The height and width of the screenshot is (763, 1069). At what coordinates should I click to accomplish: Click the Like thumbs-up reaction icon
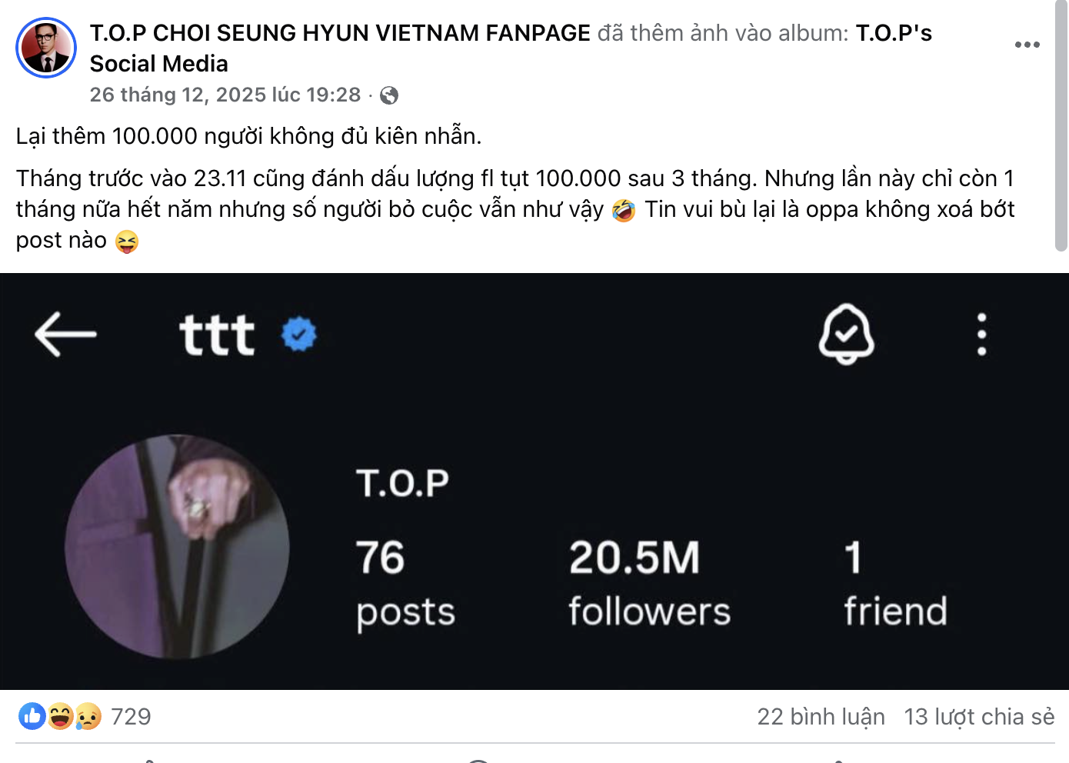point(32,716)
